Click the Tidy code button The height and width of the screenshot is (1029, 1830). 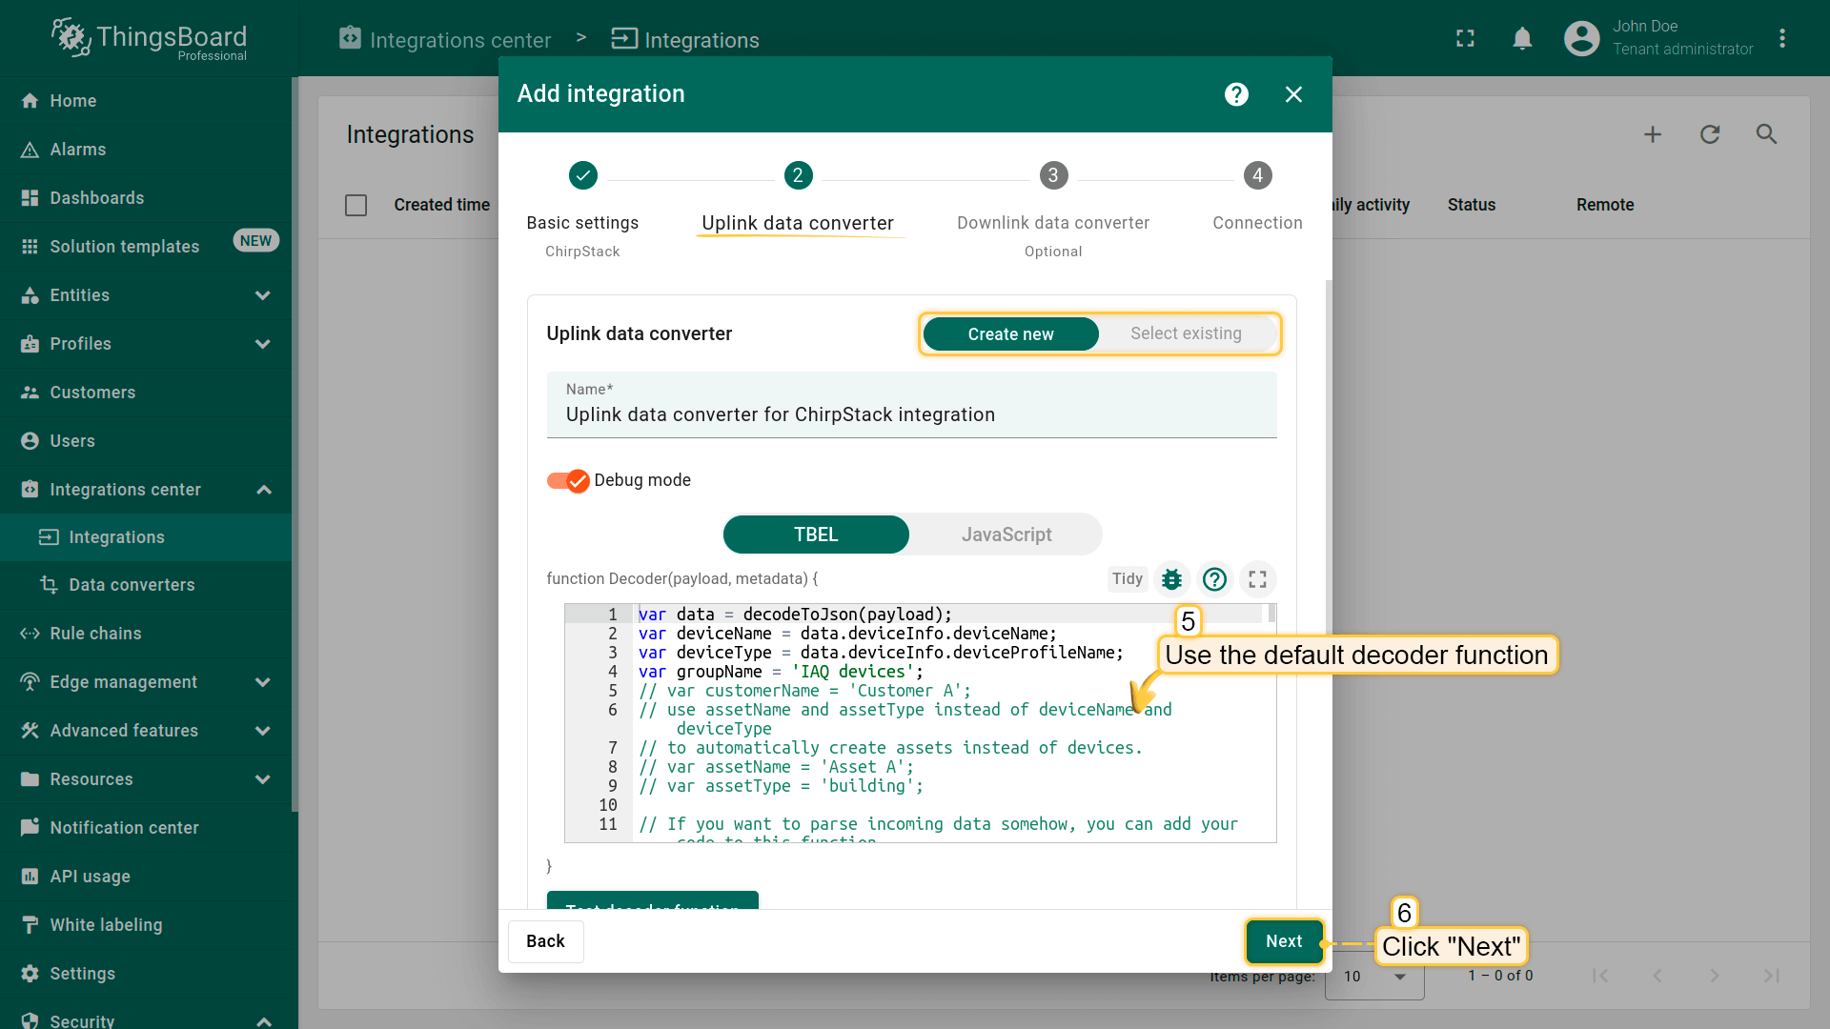click(1127, 579)
